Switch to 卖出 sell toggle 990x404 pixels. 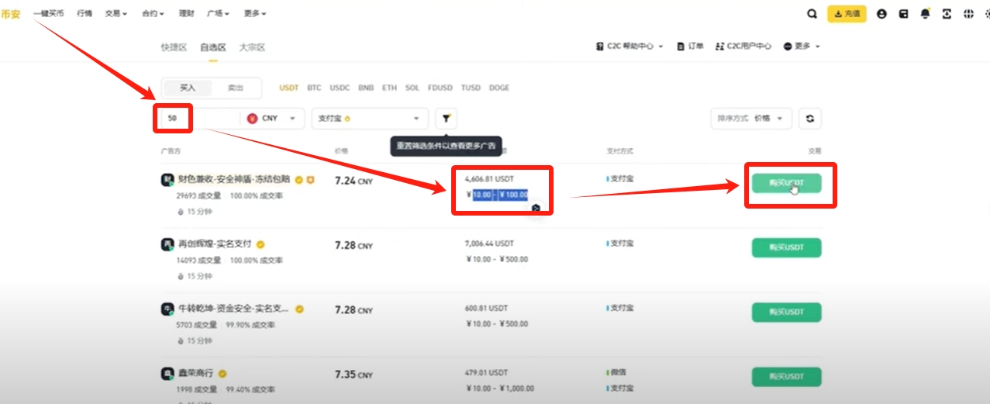coord(235,88)
